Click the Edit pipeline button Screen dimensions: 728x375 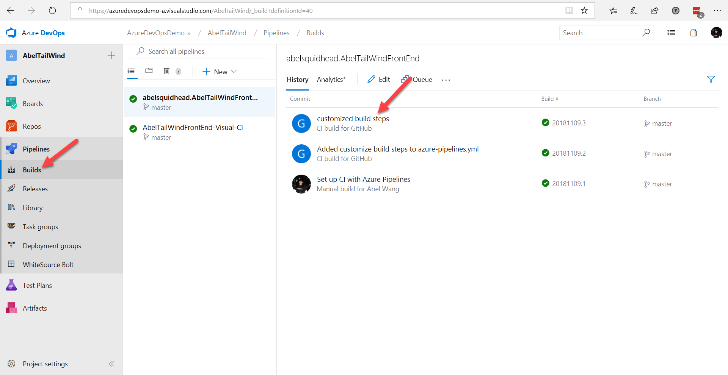point(379,80)
